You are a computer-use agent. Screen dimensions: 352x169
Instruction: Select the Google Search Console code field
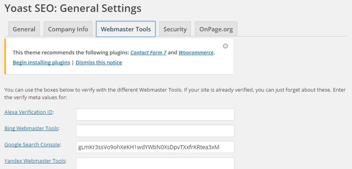[x=155, y=147]
